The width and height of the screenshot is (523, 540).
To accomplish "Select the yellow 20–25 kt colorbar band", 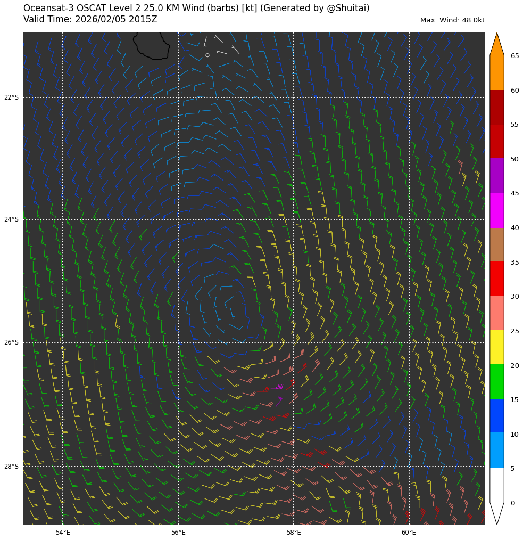I will 496,347.
